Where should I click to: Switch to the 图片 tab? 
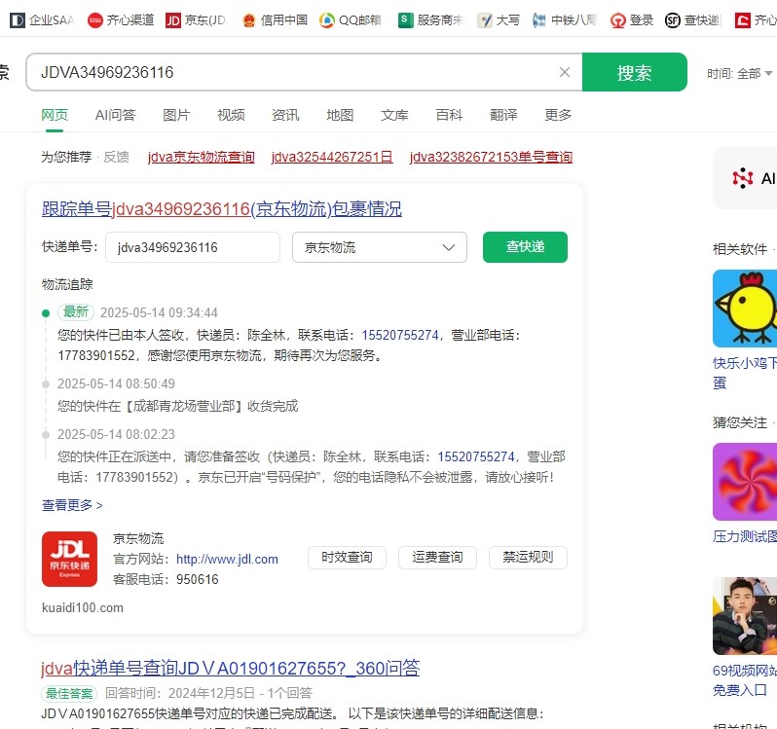[x=176, y=115]
